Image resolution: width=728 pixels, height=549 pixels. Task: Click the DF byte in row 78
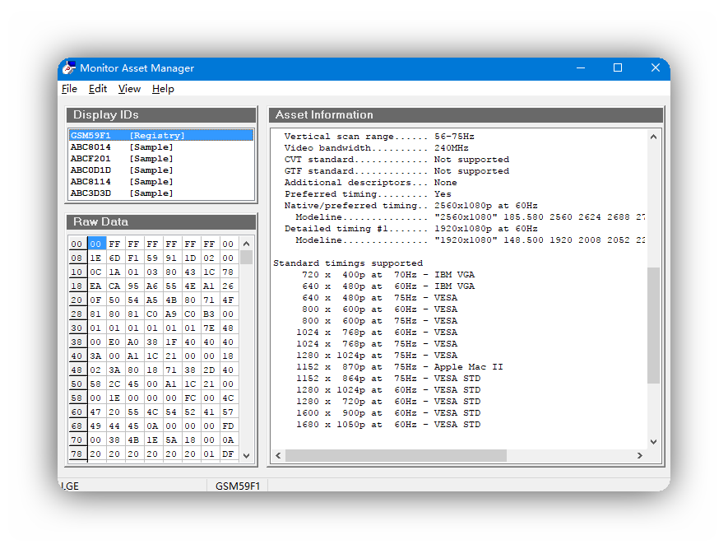point(228,454)
